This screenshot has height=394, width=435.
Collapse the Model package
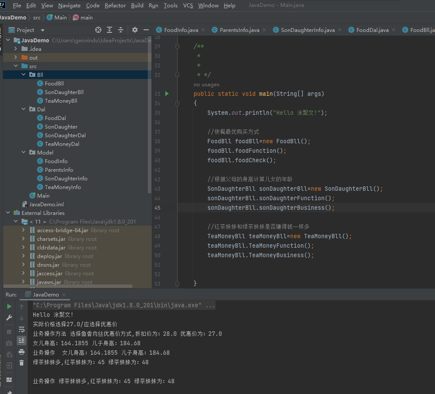[24, 152]
